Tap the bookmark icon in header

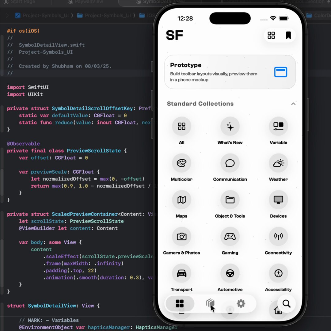288,35
